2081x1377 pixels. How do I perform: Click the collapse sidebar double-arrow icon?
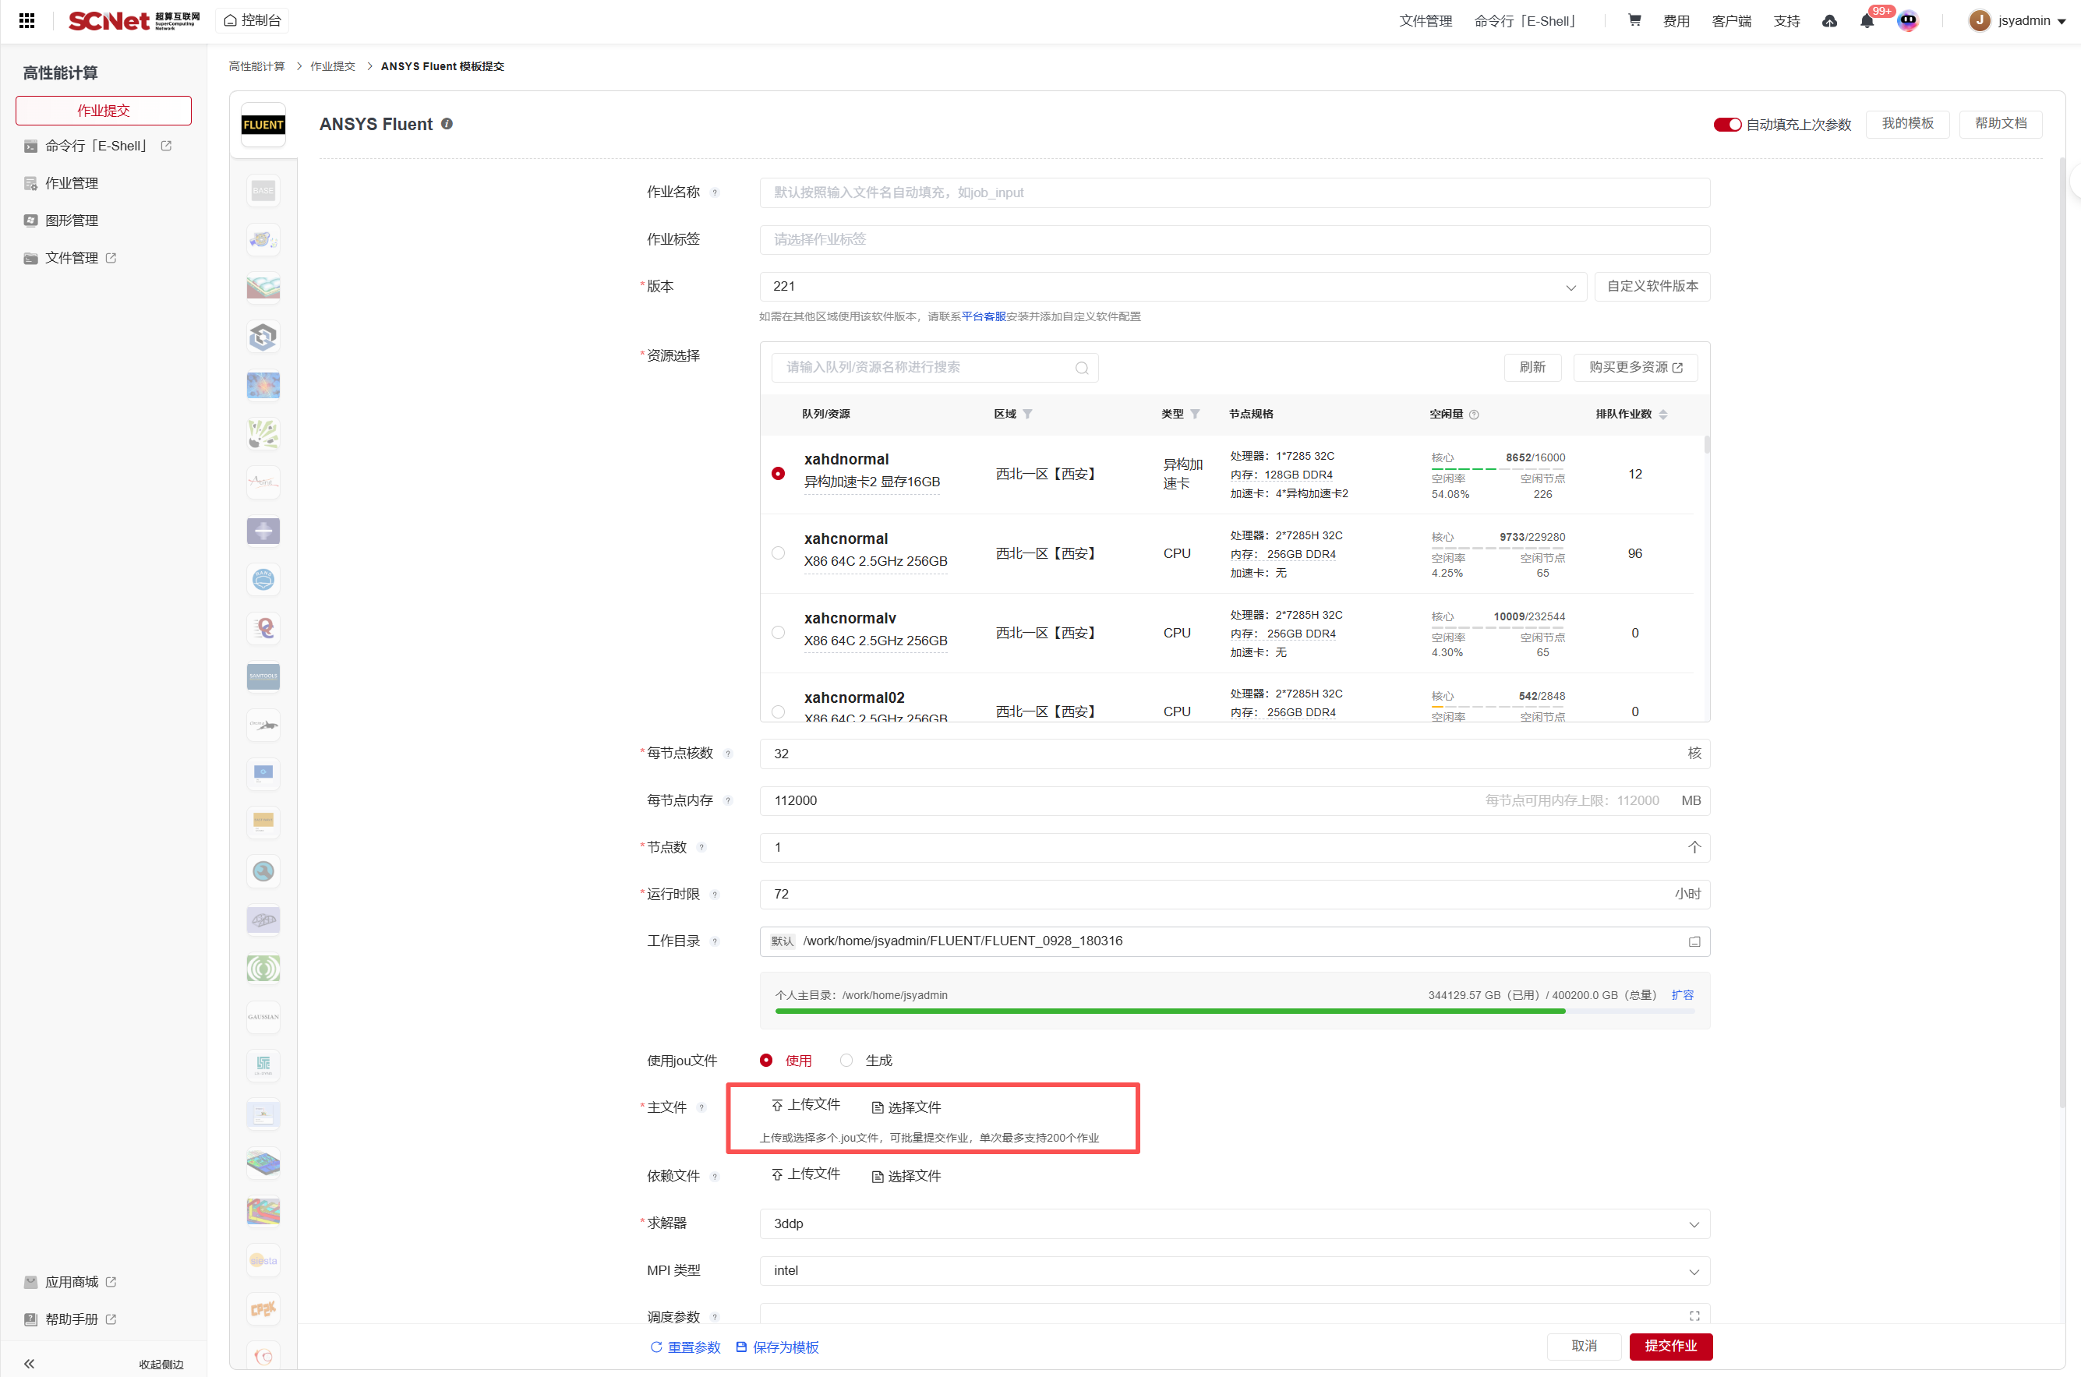pos(29,1363)
